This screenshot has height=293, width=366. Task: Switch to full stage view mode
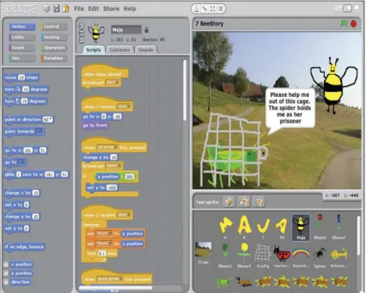(x=348, y=9)
